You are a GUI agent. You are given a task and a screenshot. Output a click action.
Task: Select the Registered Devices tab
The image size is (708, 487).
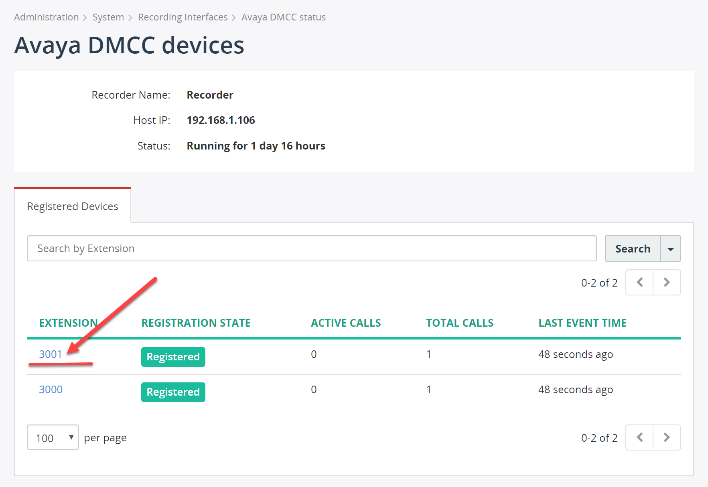pyautogui.click(x=73, y=206)
